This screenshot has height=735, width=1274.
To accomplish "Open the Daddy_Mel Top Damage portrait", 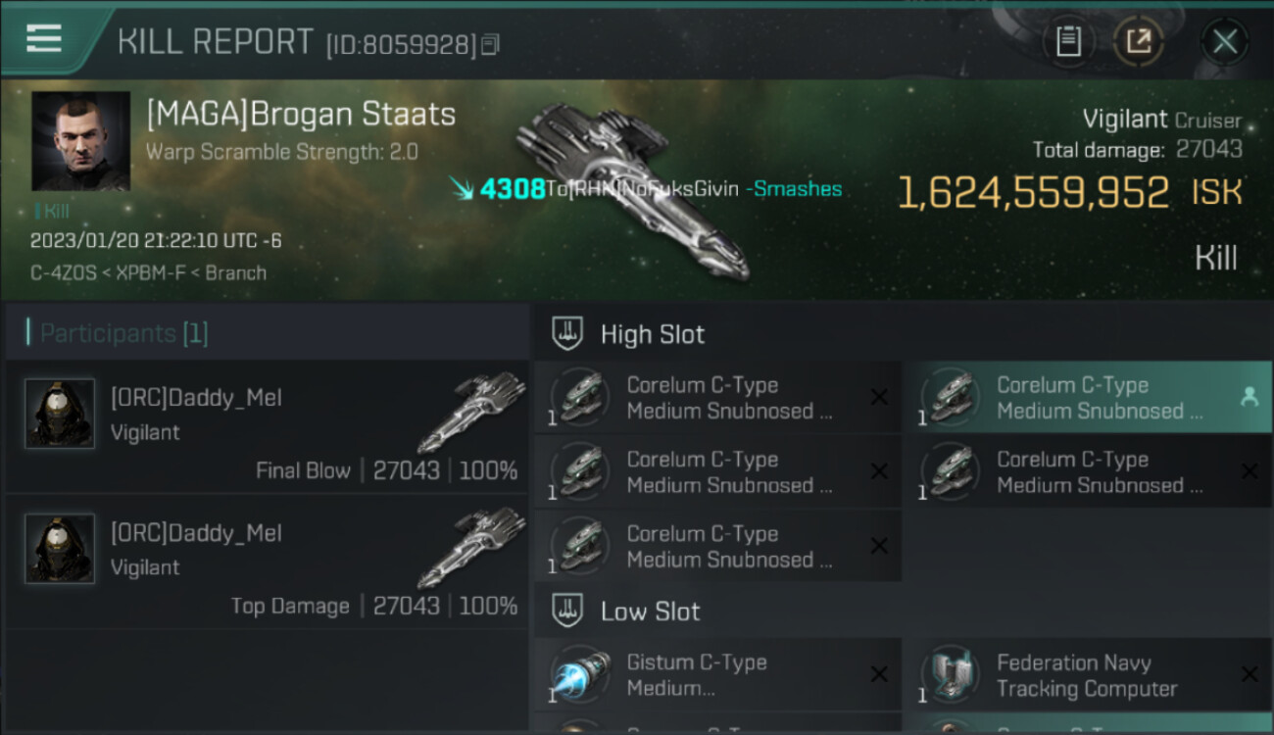I will (x=60, y=549).
